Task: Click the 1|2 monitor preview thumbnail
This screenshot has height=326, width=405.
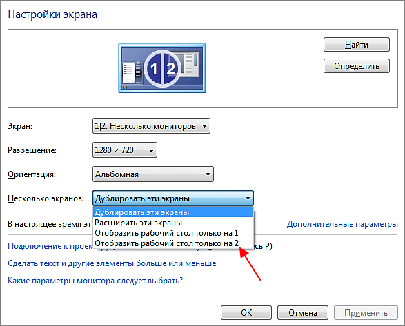Action: (162, 68)
